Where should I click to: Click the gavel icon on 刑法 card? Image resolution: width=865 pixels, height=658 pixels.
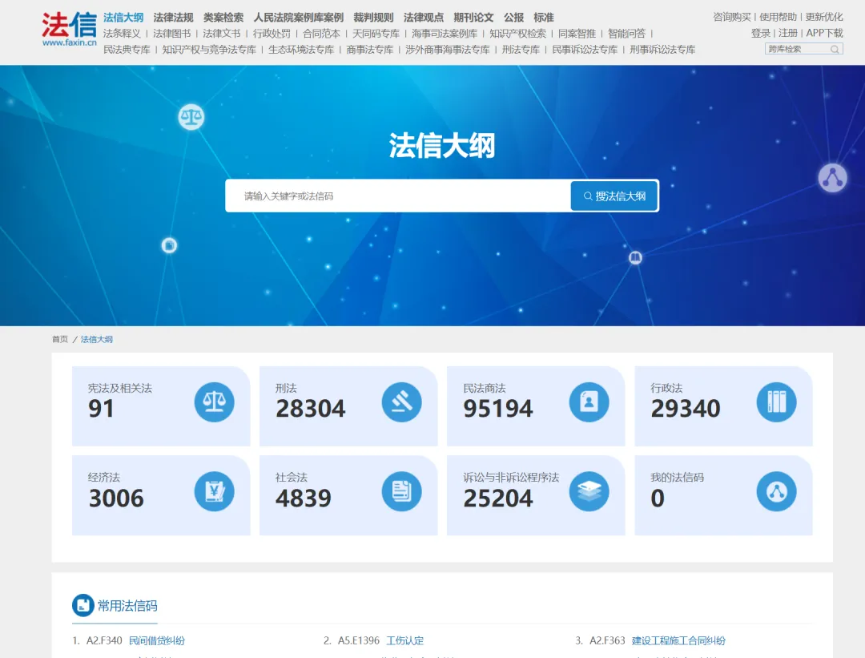tap(401, 402)
